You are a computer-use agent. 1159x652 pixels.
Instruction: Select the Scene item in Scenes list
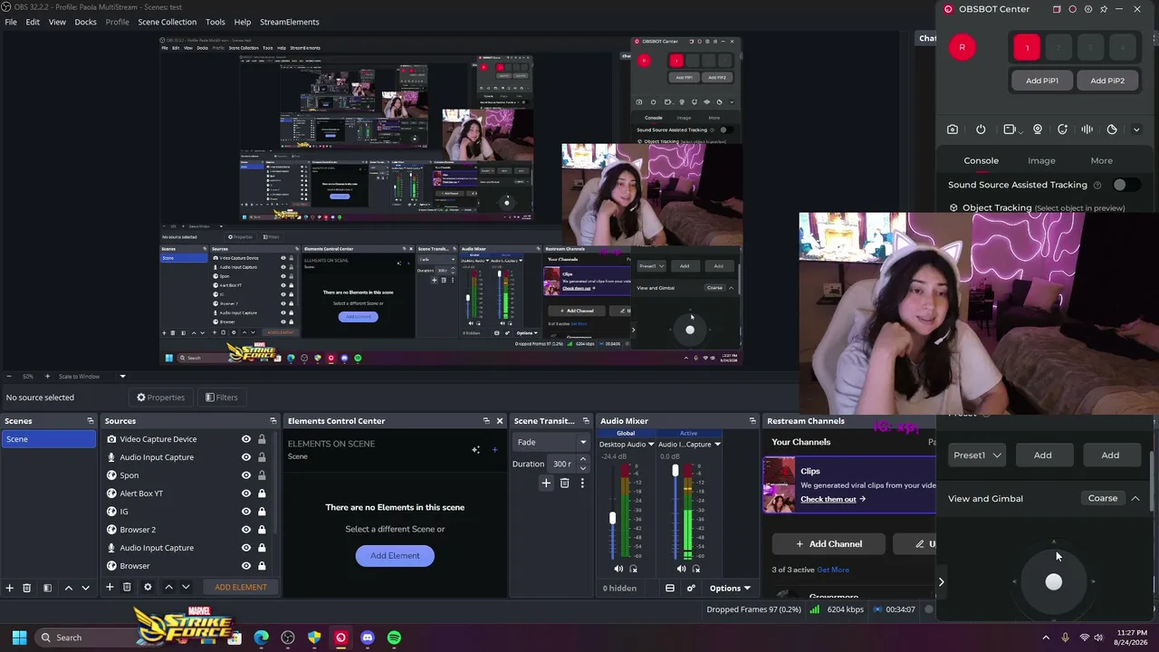coord(49,440)
